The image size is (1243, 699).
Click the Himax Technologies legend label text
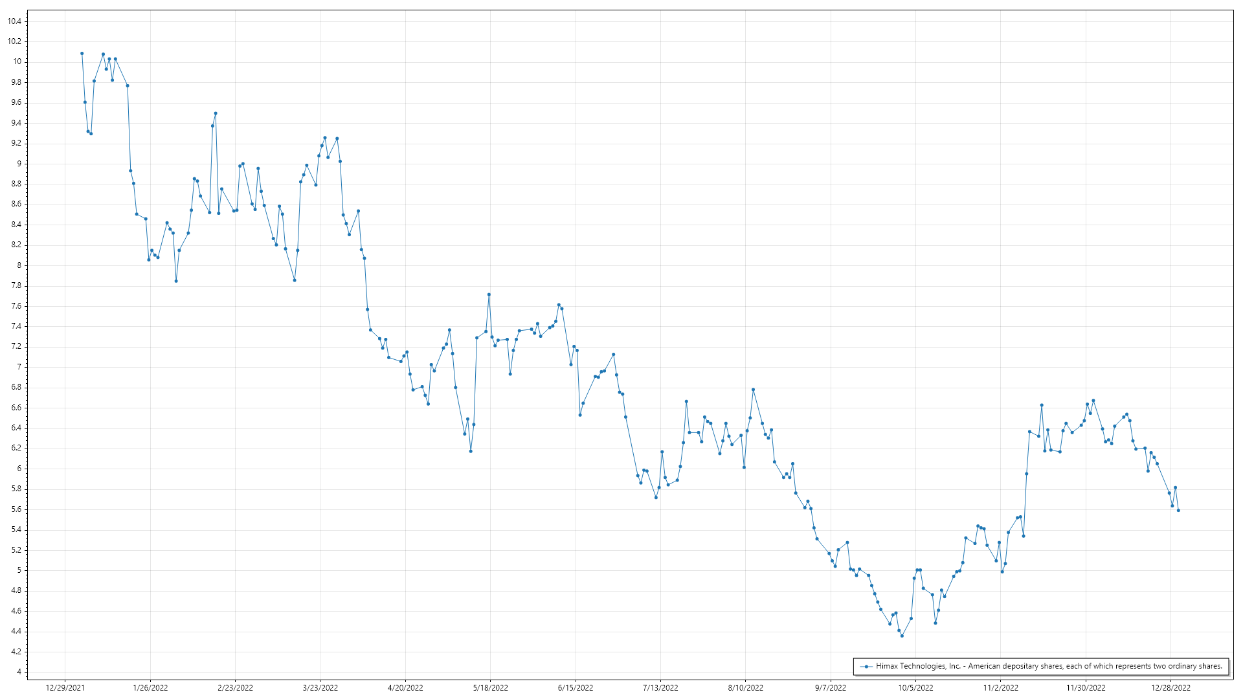pyautogui.click(x=1049, y=666)
